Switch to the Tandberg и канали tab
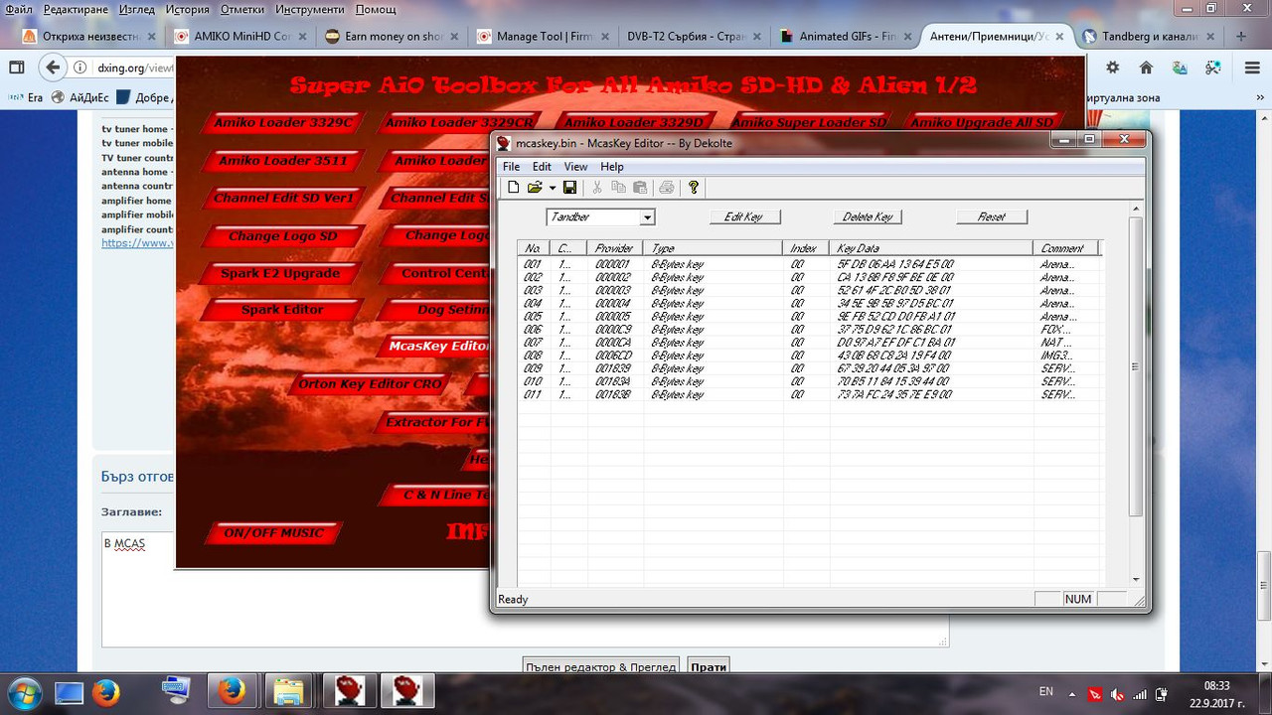Viewport: 1272px width, 715px height. coord(1148,37)
